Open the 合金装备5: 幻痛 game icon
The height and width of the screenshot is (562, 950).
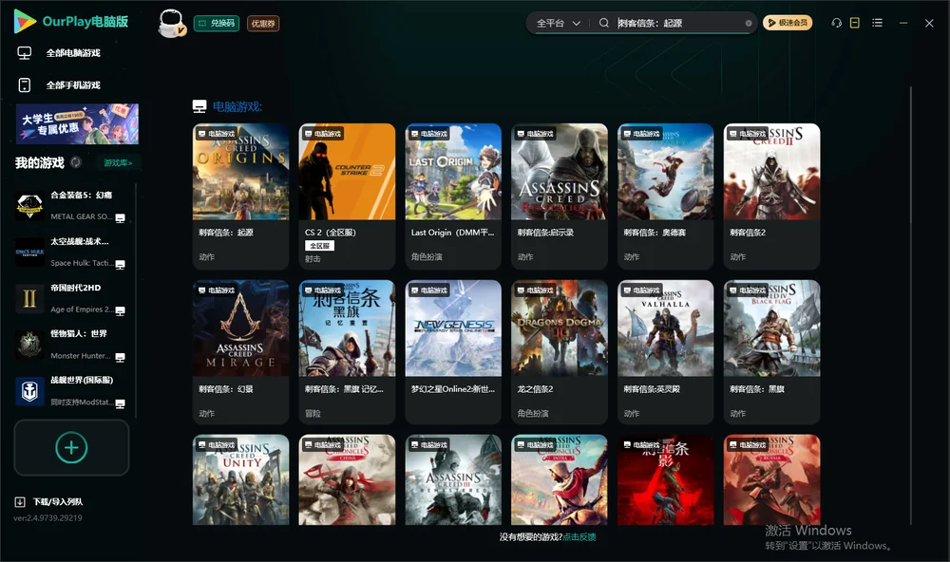(29, 206)
